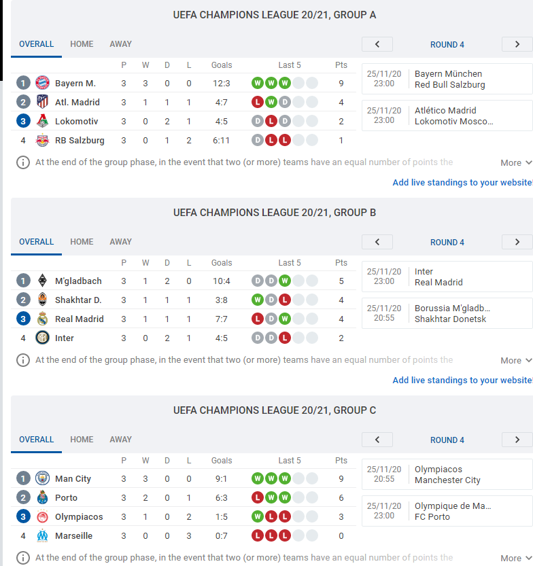Open the Inter vs Real Madrid fixture
The image size is (533, 566).
447,277
